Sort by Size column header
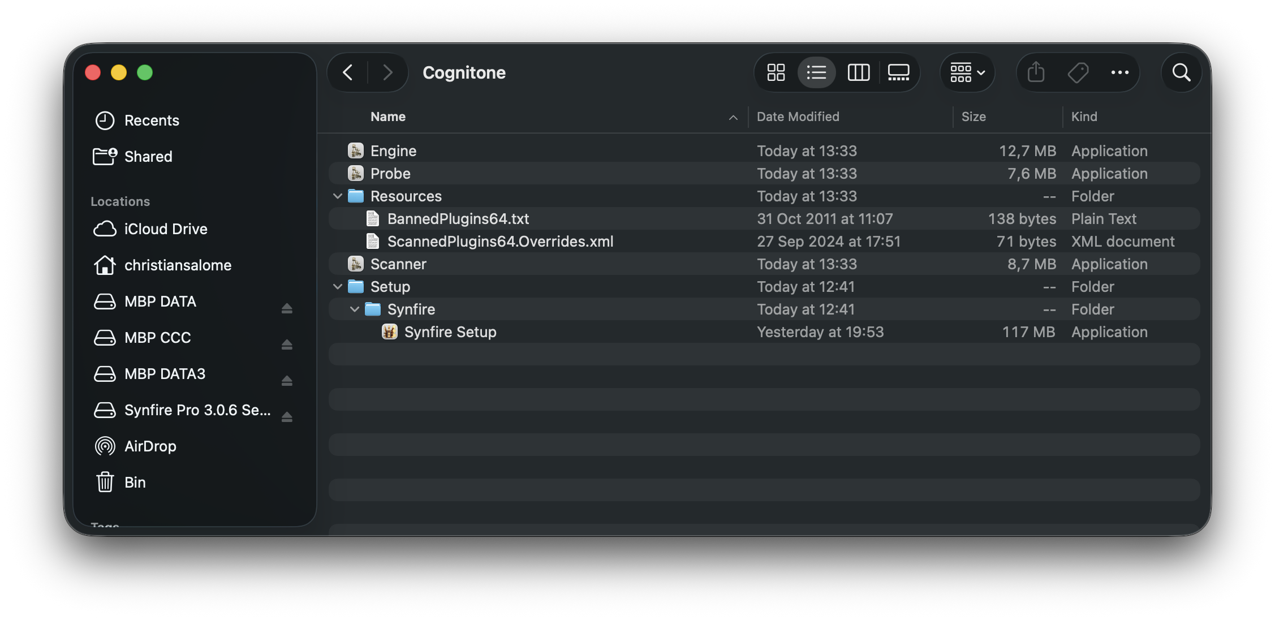This screenshot has width=1275, height=620. (973, 117)
